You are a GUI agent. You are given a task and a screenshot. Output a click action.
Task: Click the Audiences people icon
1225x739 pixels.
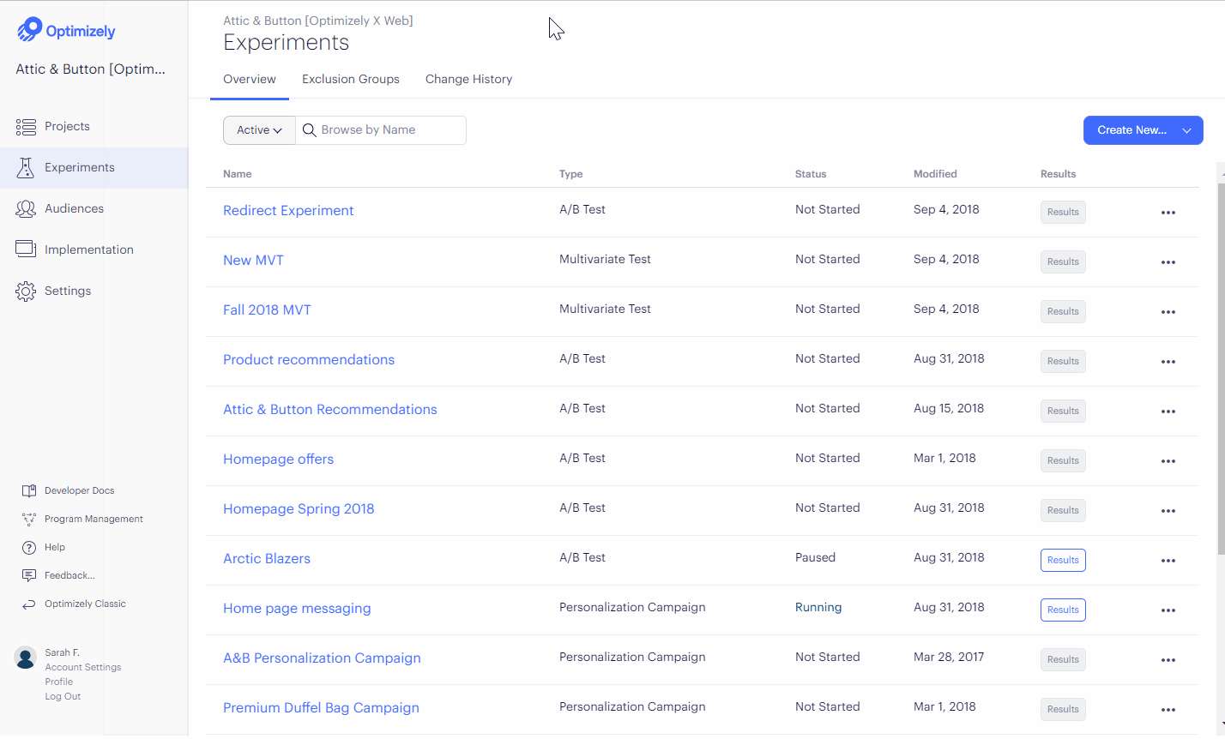(26, 208)
